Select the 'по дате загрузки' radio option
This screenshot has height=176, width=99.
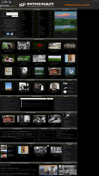coord(21,107)
